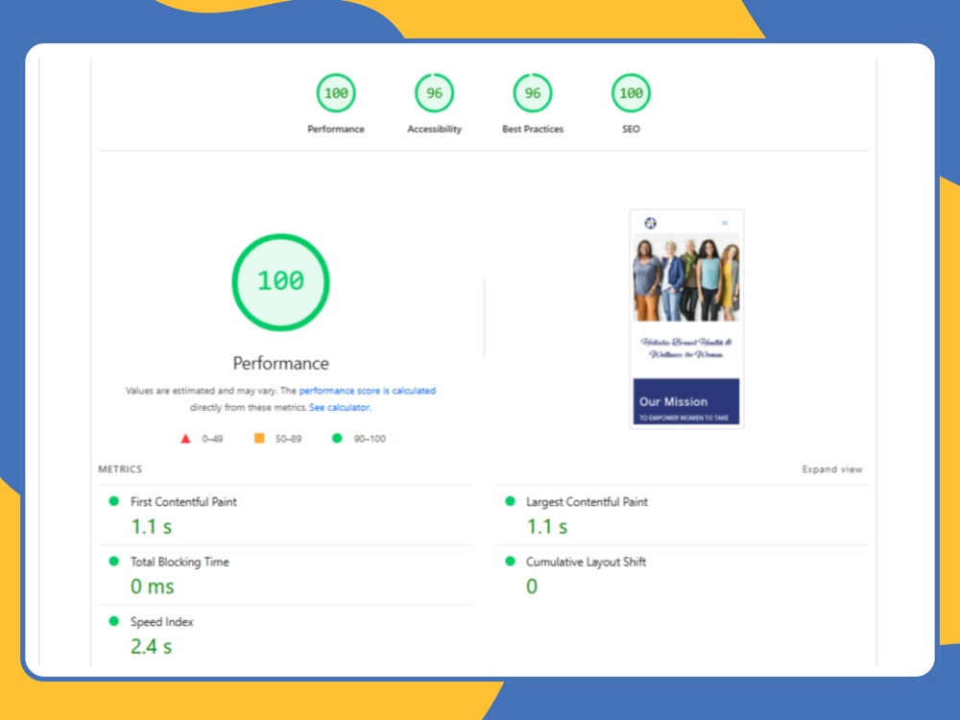Click the 1.1 s First Contentful Paint value

(152, 526)
